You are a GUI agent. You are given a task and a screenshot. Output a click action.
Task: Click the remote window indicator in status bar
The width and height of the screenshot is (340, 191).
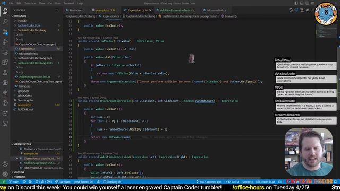tap(3, 182)
